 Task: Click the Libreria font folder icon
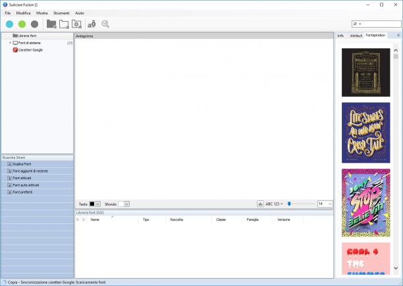point(15,36)
